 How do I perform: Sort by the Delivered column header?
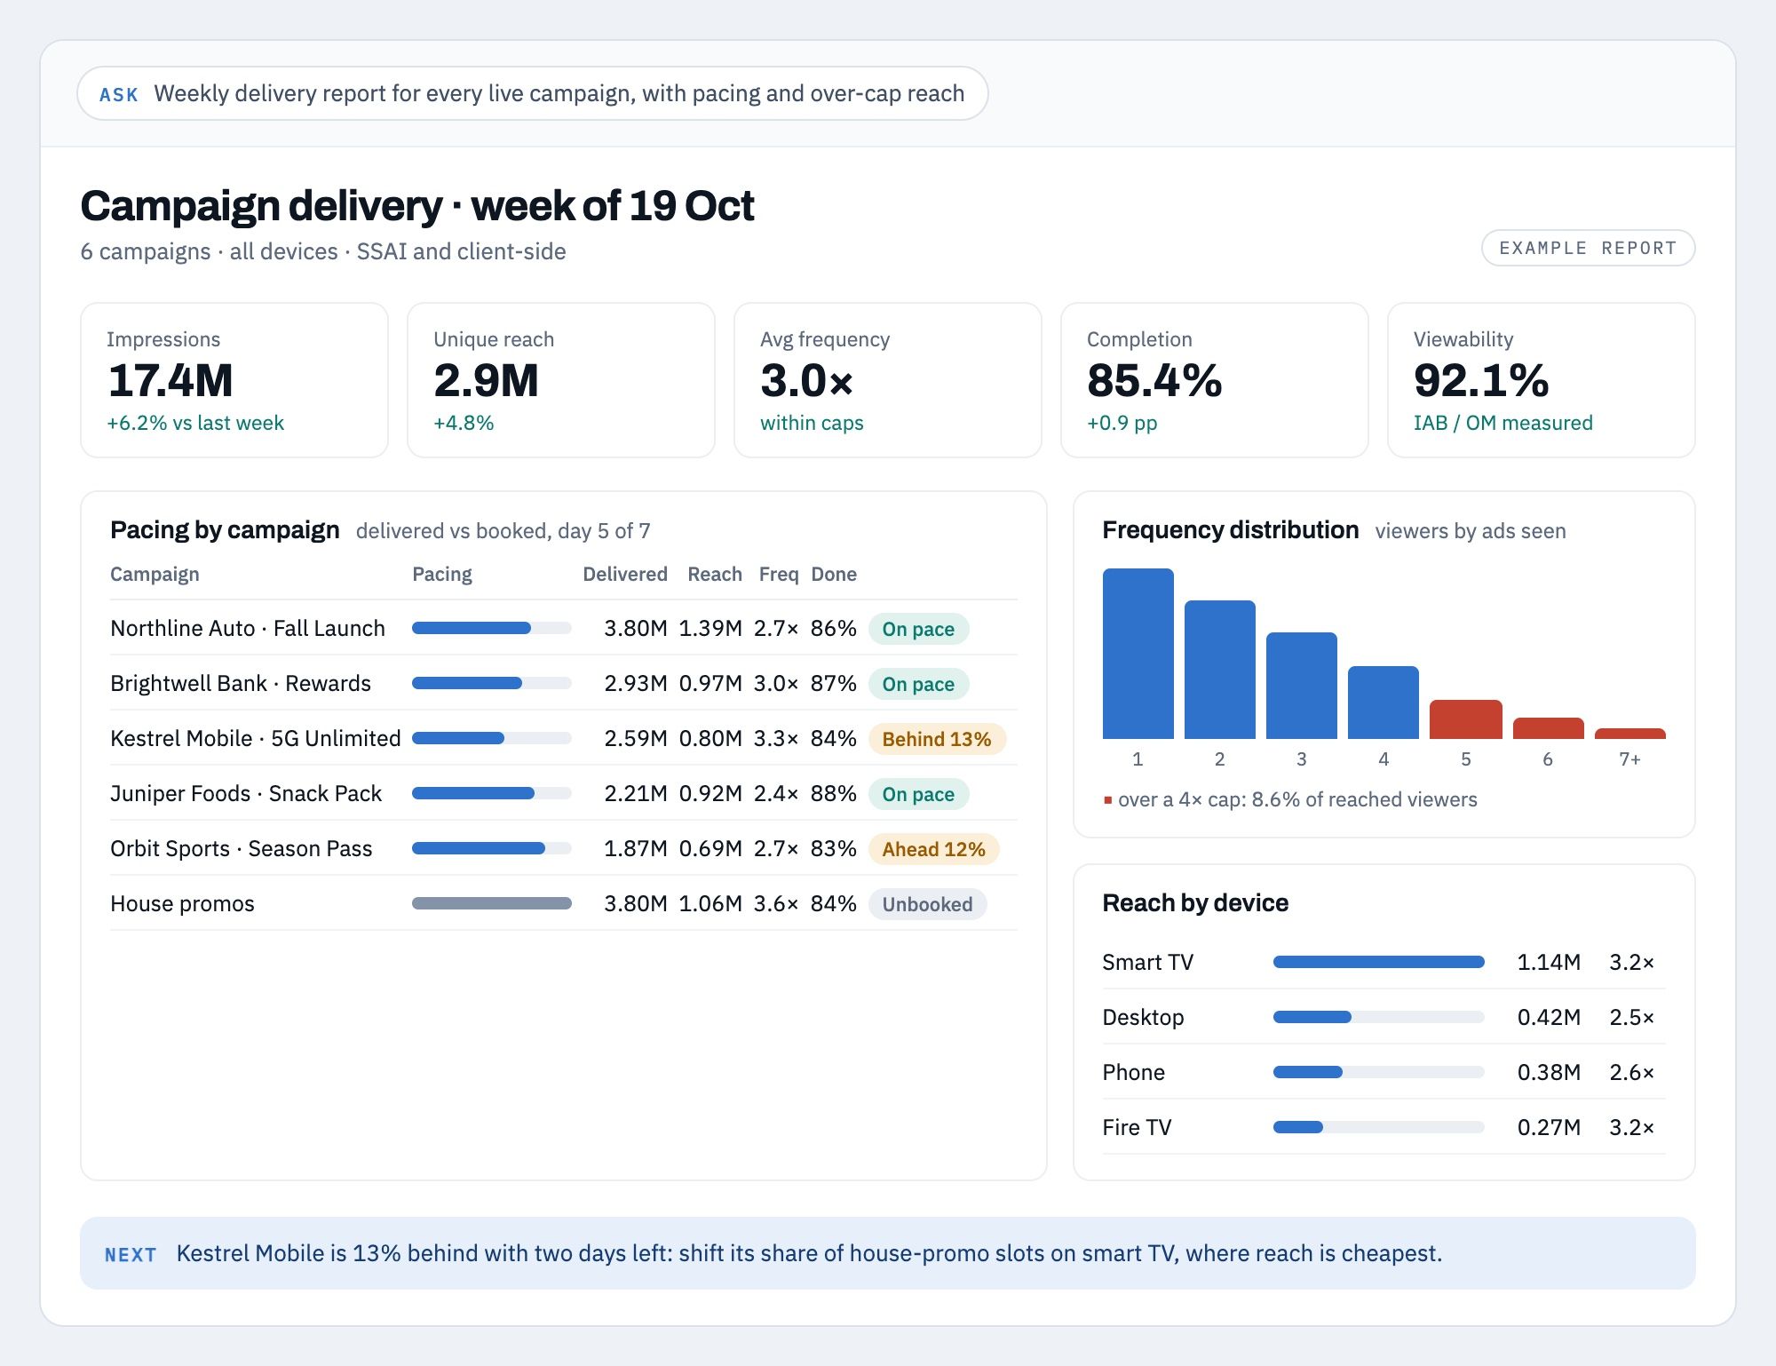tap(625, 574)
